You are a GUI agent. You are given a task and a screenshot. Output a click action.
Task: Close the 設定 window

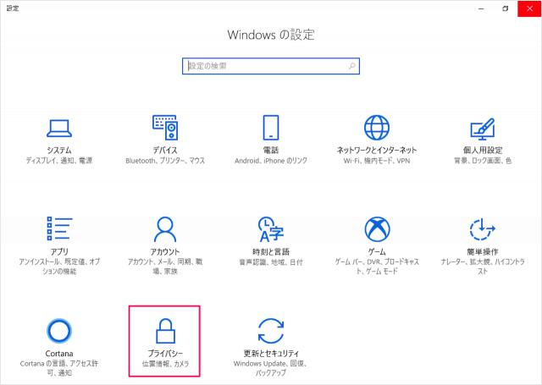pyautogui.click(x=529, y=8)
